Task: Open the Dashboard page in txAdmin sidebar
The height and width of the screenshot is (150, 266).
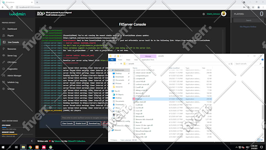Action: click(12, 29)
